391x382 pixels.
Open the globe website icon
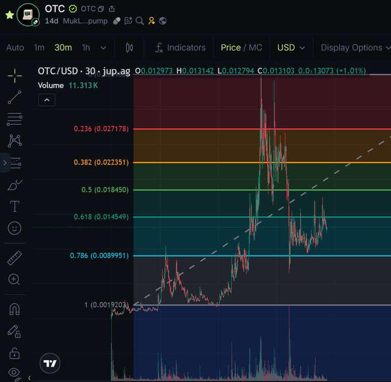pos(163,21)
